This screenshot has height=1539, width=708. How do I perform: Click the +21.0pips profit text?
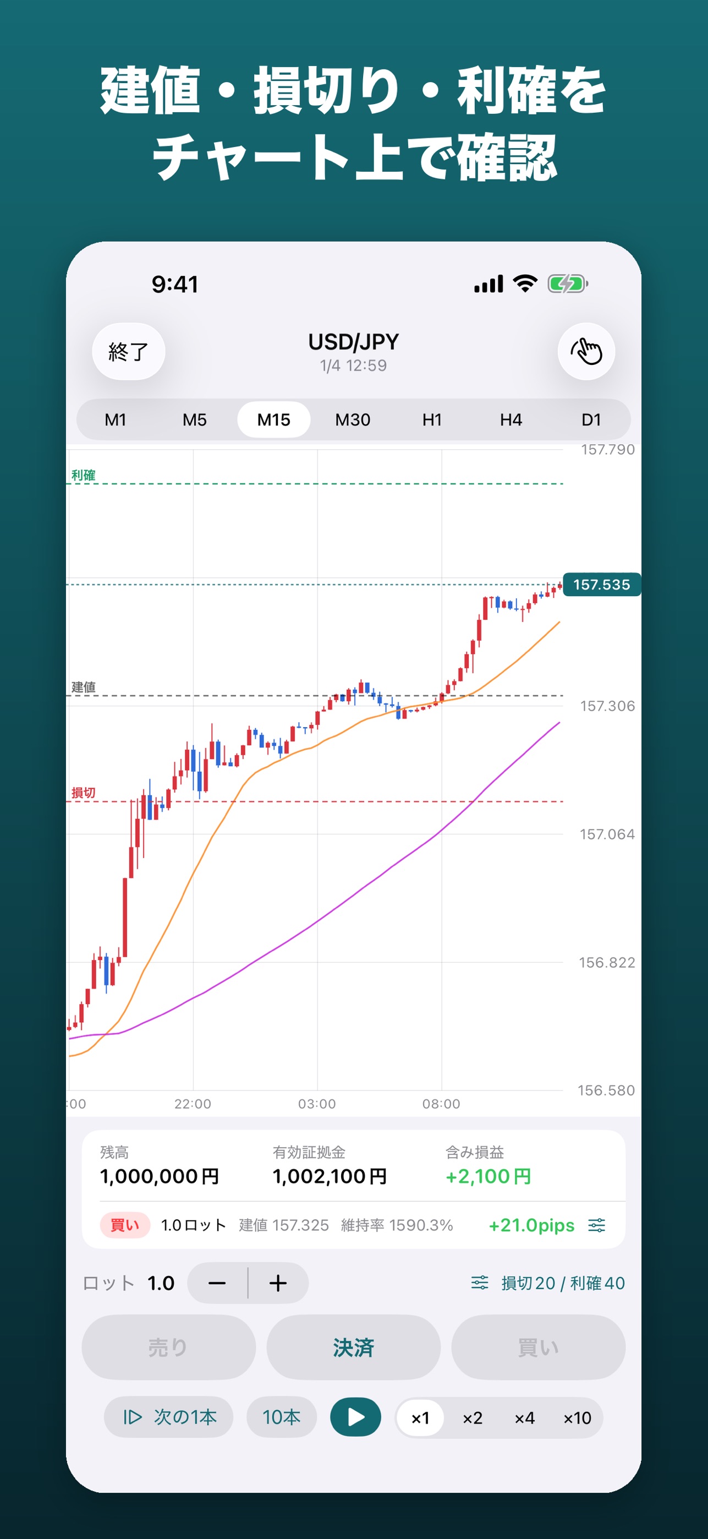[x=531, y=1225]
